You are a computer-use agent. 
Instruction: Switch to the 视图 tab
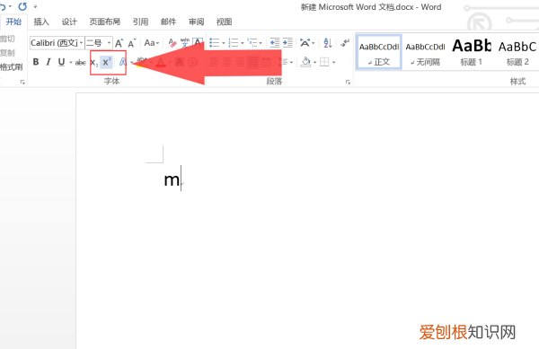click(x=224, y=22)
